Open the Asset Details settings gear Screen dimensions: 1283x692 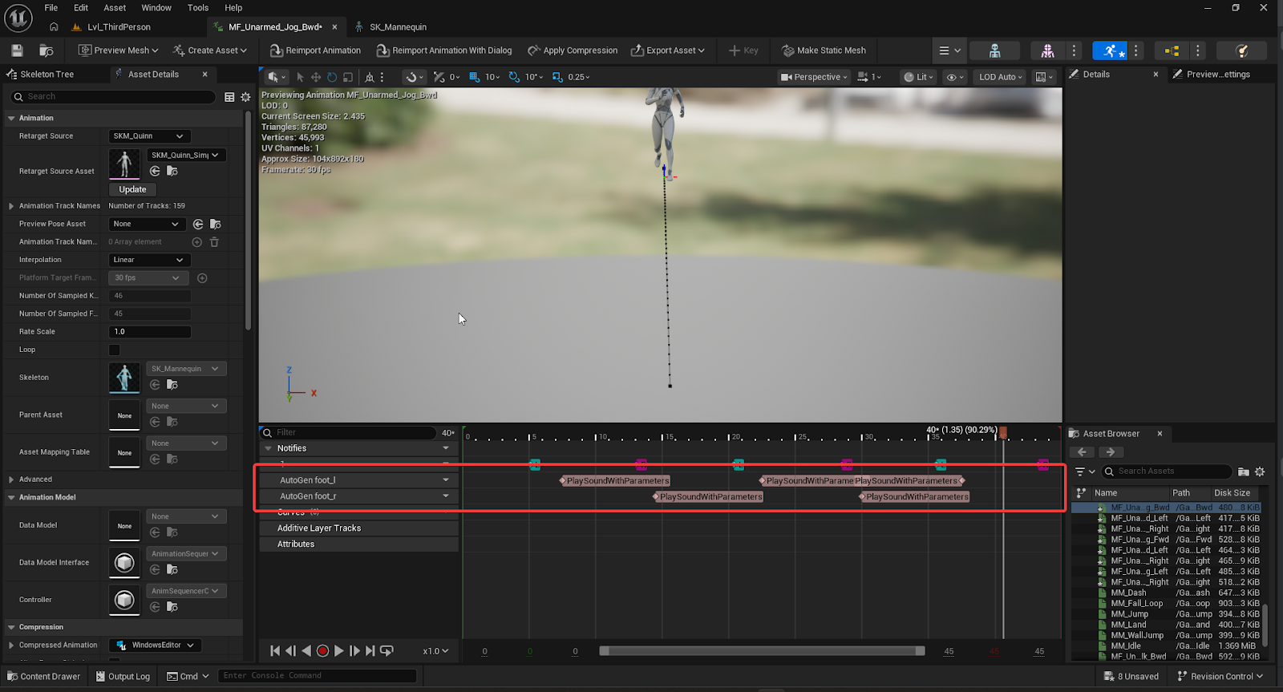(245, 97)
